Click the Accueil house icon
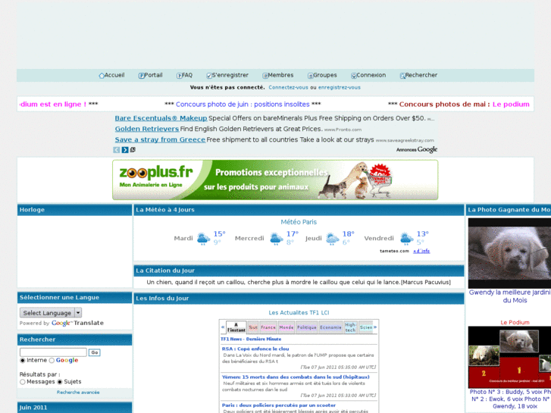Screen dimensions: 551x413 point(102,76)
